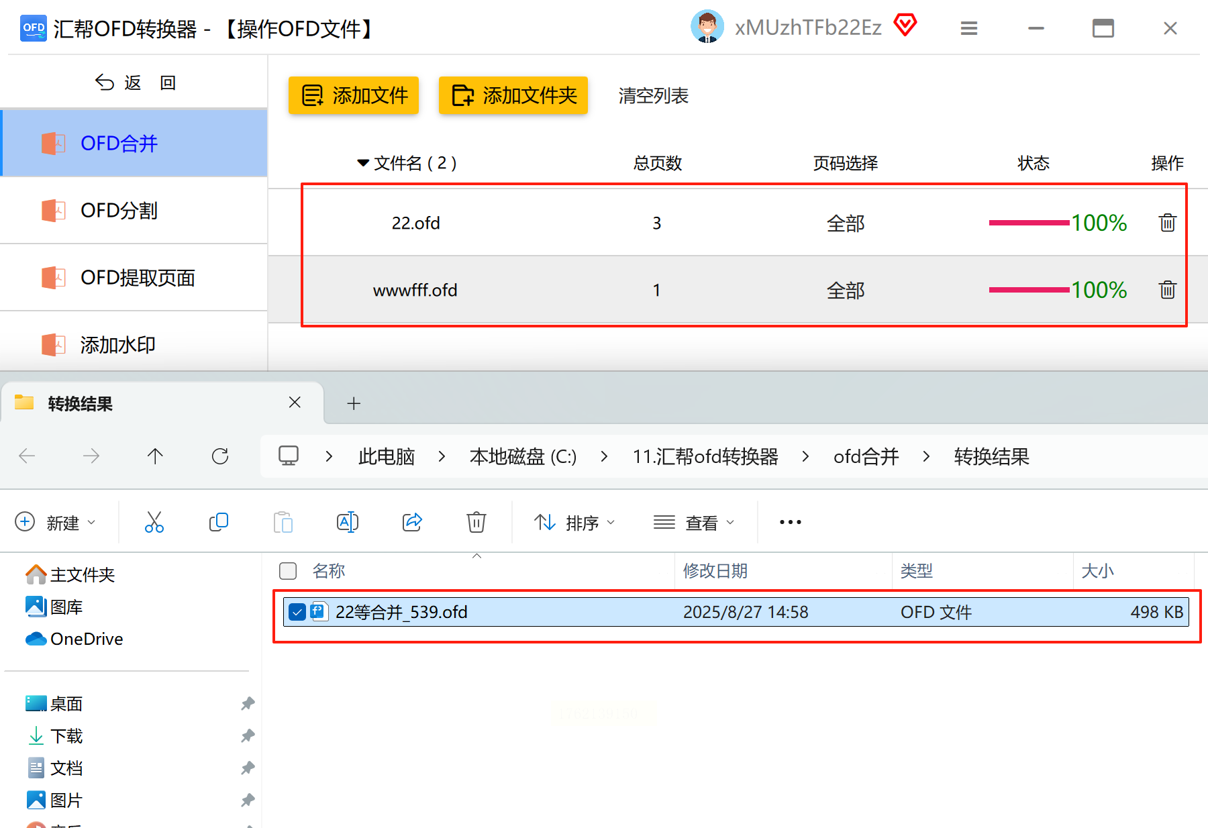Click the Explorer delete trash icon
Image resolution: width=1208 pixels, height=828 pixels.
(x=476, y=522)
